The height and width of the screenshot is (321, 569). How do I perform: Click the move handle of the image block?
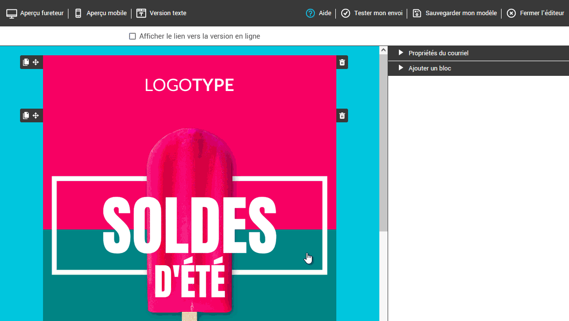pyautogui.click(x=36, y=115)
